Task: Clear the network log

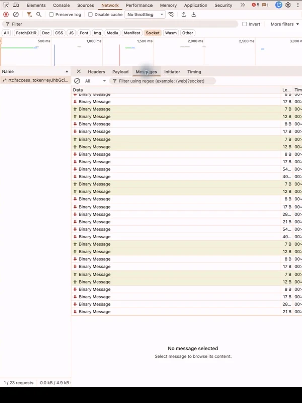Action: [x=16, y=15]
